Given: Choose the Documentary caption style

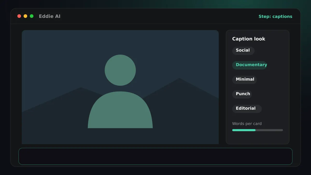Looking at the screenshot, I should tap(250, 65).
